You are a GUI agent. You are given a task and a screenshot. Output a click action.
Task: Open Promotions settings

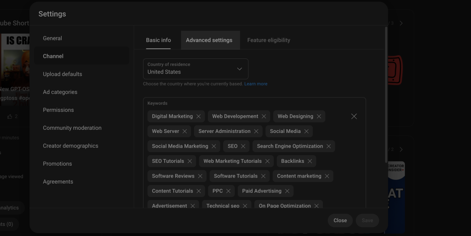point(82,164)
